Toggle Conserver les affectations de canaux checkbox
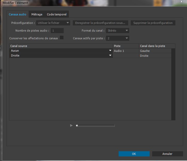Image resolution: width=187 pixels, height=161 pixels. 62,38
